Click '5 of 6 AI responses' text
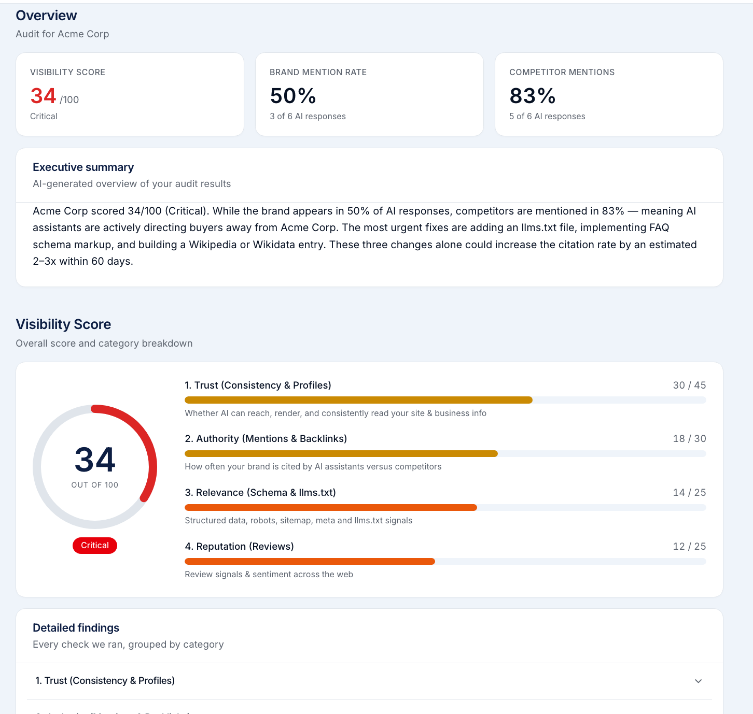This screenshot has width=753, height=714. coord(547,117)
